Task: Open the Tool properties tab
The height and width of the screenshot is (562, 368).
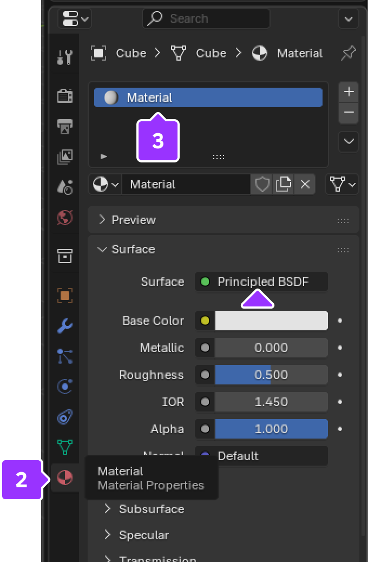Action: (x=65, y=56)
